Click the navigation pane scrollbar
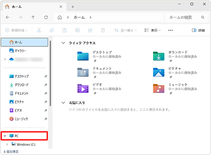 pos(50,73)
